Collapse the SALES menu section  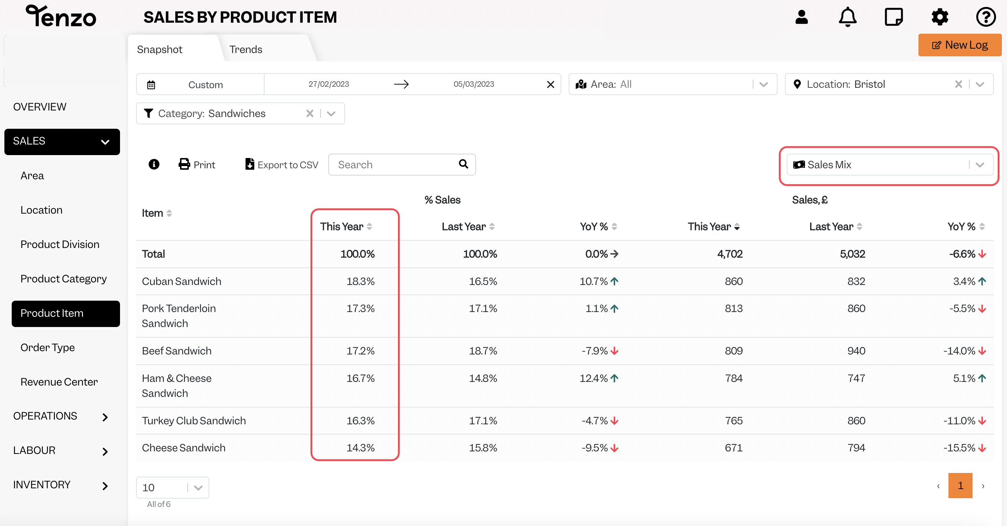tap(62, 142)
